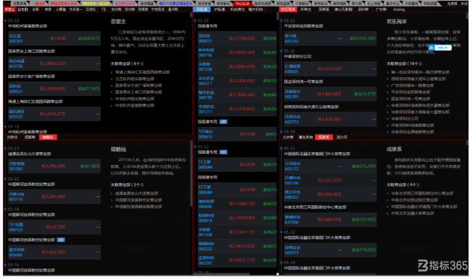Select the 佛山无影脚 tab
472x279 pixels.
(344, 9)
